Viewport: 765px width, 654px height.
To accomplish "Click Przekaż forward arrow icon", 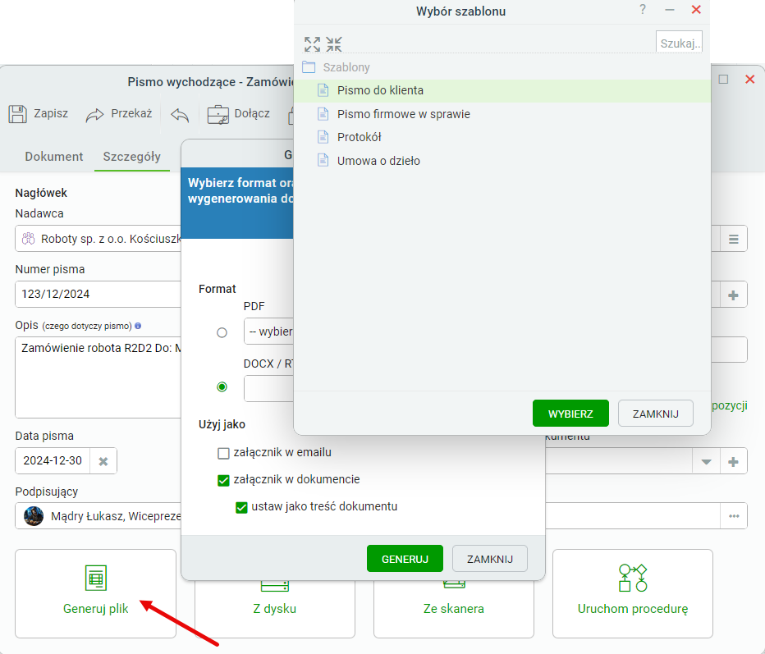I will point(94,115).
